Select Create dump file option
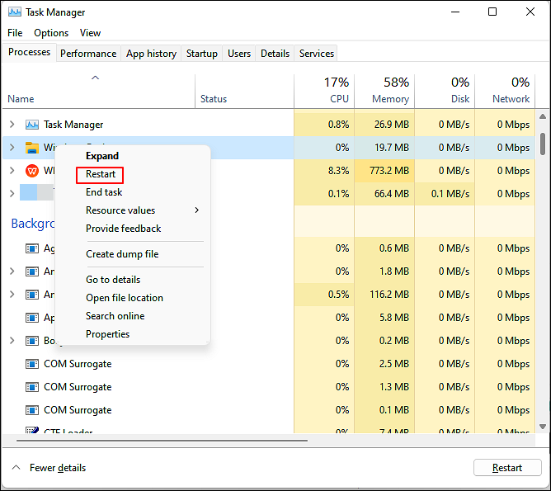The width and height of the screenshot is (551, 491). [x=122, y=254]
